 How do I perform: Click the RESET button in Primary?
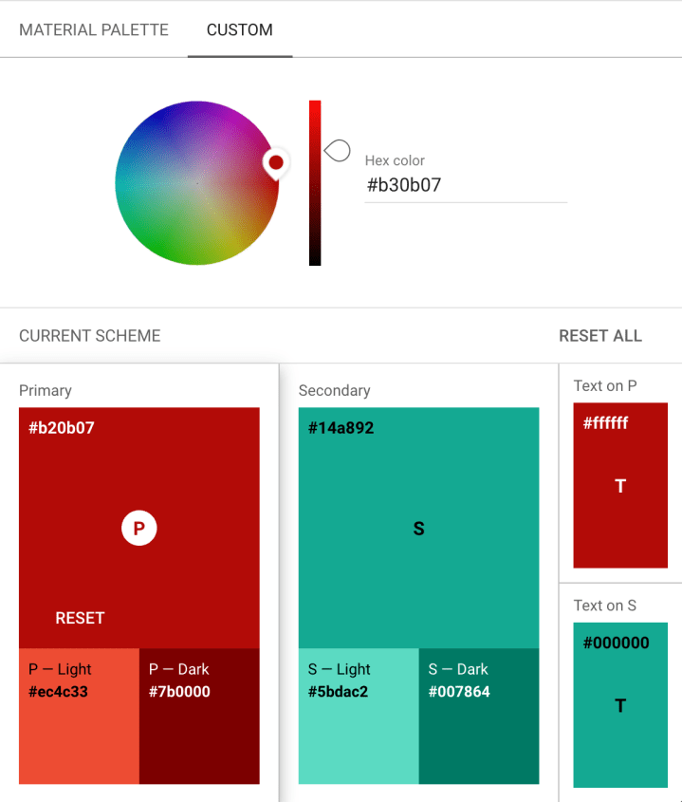[80, 618]
